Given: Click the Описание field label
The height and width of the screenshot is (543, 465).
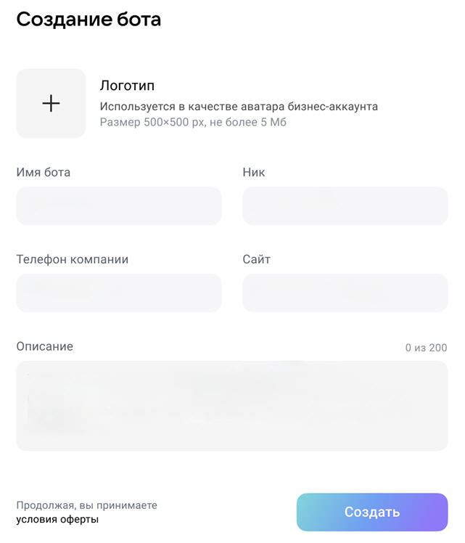Looking at the screenshot, I should point(45,346).
